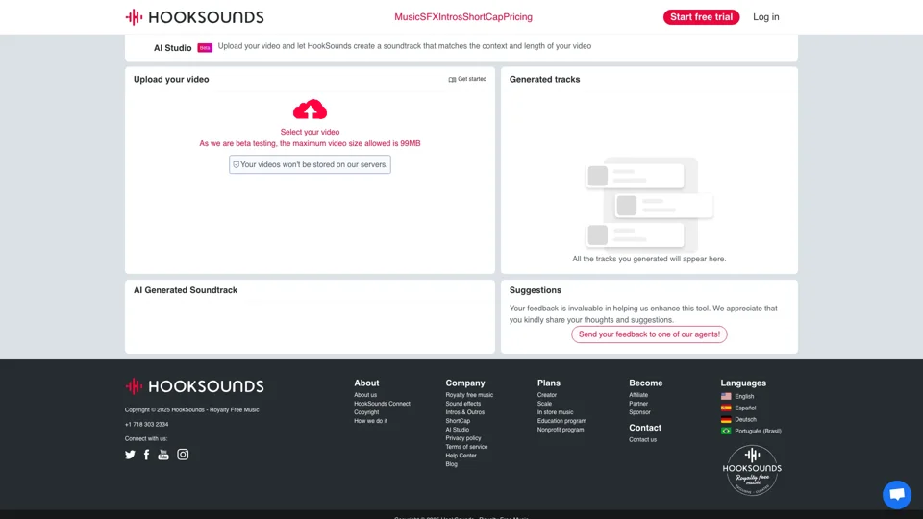923x519 pixels.
Task: Open Contact us footer link
Action: 642,439
